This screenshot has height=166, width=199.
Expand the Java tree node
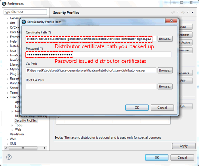[7, 51]
